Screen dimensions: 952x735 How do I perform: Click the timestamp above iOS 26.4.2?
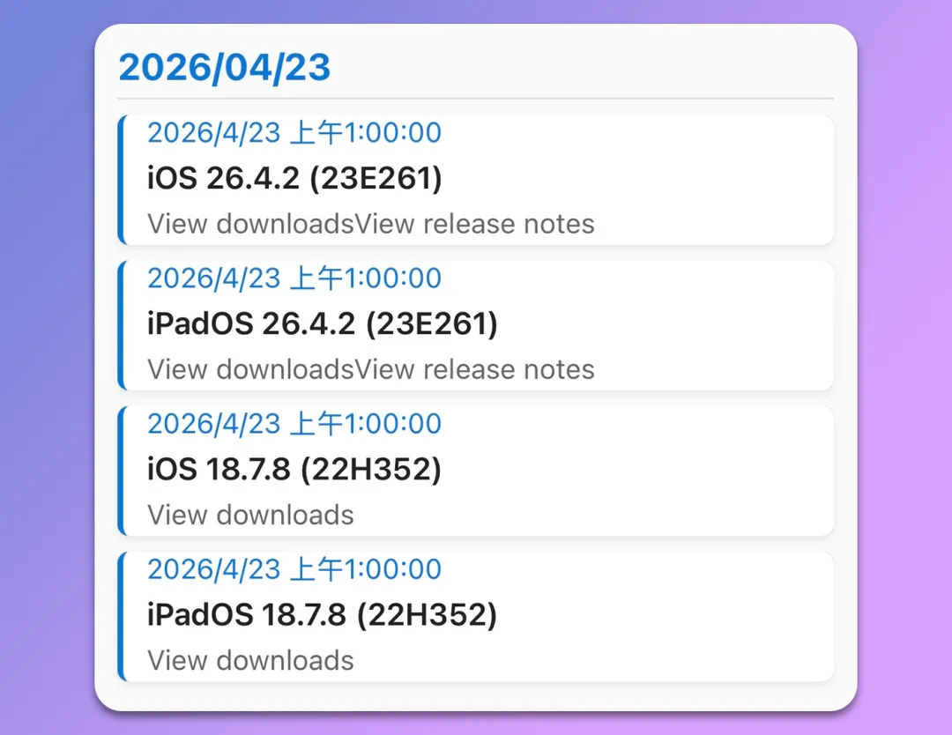point(294,133)
